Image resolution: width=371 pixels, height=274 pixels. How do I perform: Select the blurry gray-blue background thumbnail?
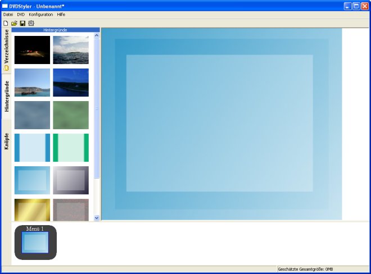[32, 115]
